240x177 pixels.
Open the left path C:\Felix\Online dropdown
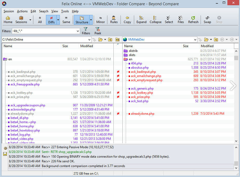[x=89, y=40]
